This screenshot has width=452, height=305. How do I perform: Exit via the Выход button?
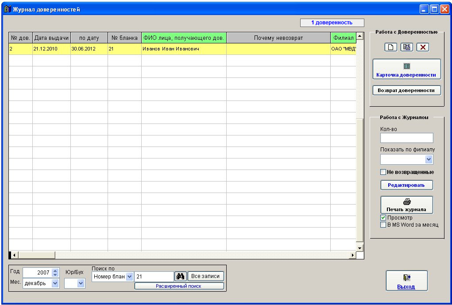tap(406, 281)
